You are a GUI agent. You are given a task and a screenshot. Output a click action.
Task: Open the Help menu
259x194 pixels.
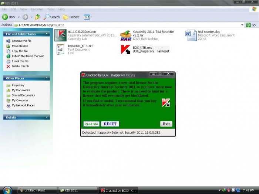point(61,9)
